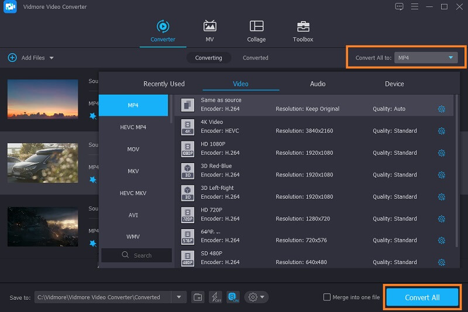Viewport: 468px width, 312px height.
Task: Open the Toolbox tab
Action: (x=302, y=31)
